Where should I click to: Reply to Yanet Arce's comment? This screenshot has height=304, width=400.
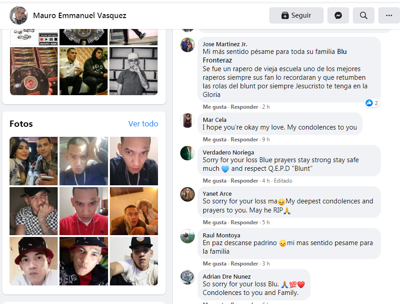pyautogui.click(x=244, y=222)
